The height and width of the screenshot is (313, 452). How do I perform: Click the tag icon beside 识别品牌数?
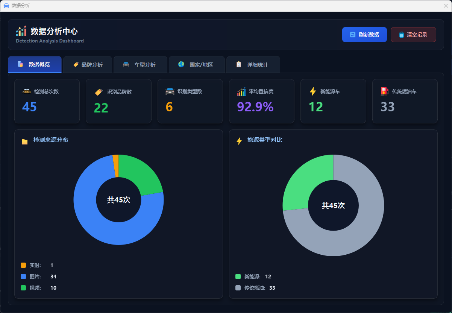tap(99, 92)
